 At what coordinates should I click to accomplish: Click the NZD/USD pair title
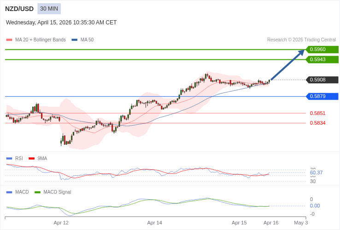19,9
